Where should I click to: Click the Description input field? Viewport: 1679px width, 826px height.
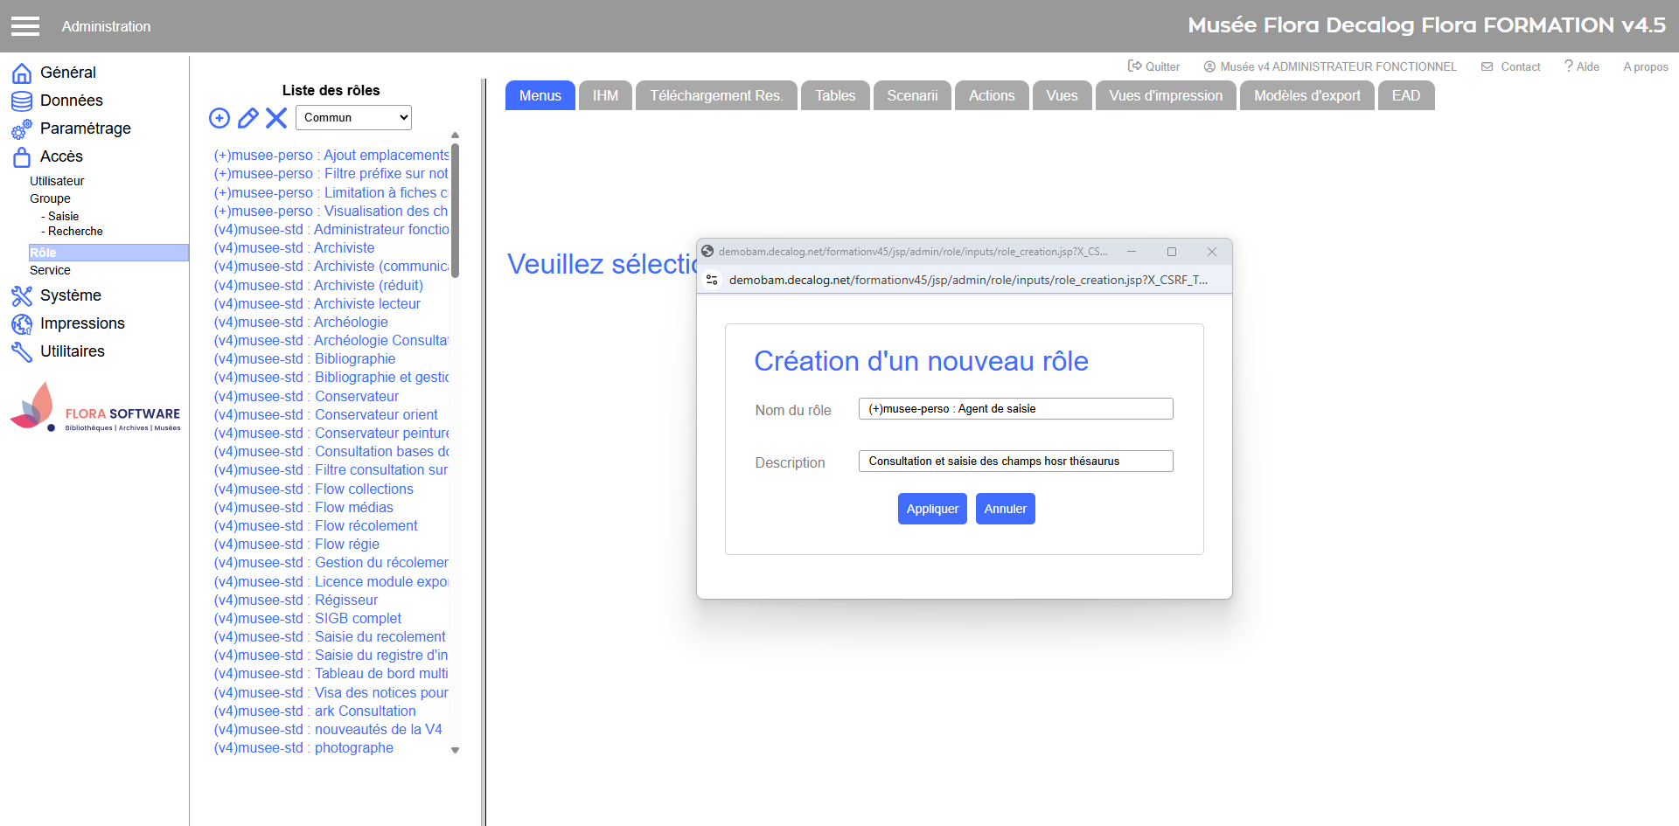point(1015,462)
